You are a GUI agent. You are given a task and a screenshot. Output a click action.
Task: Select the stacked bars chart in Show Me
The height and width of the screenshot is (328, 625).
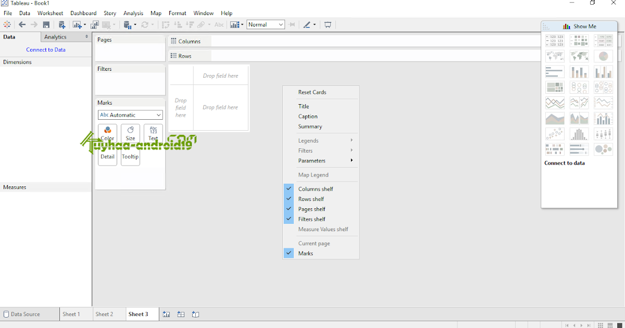click(579, 72)
